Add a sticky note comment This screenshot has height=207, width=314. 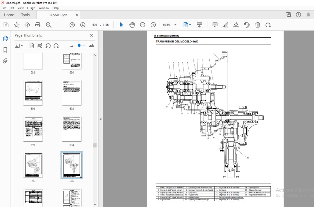pyautogui.click(x=215, y=25)
